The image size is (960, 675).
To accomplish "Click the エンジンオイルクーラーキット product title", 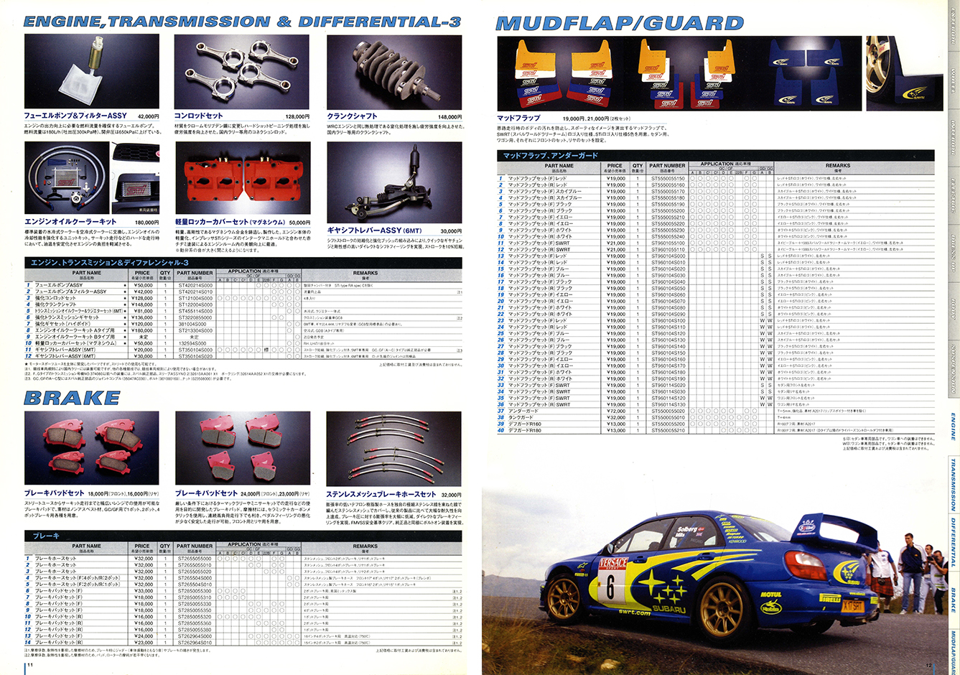I will [x=70, y=222].
